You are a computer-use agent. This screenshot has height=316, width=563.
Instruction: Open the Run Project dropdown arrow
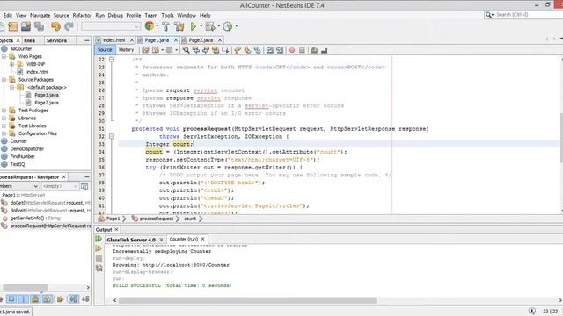coord(201,26)
